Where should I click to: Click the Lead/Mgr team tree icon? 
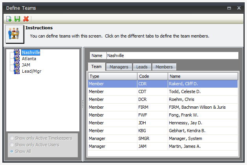16,71
